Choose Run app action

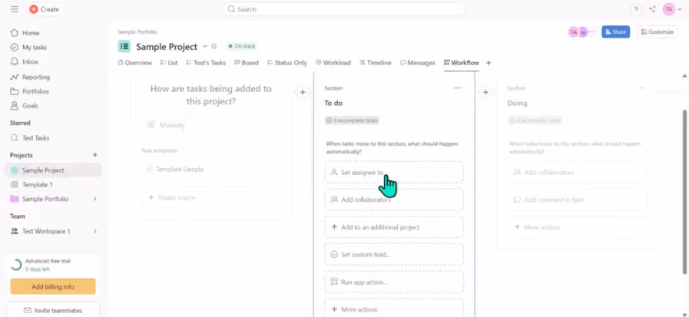click(x=394, y=282)
